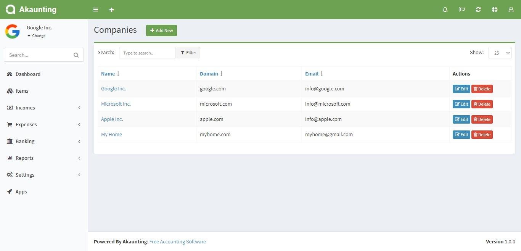The image size is (521, 251).
Task: Expand the Expenses sidebar section
Action: (26, 124)
